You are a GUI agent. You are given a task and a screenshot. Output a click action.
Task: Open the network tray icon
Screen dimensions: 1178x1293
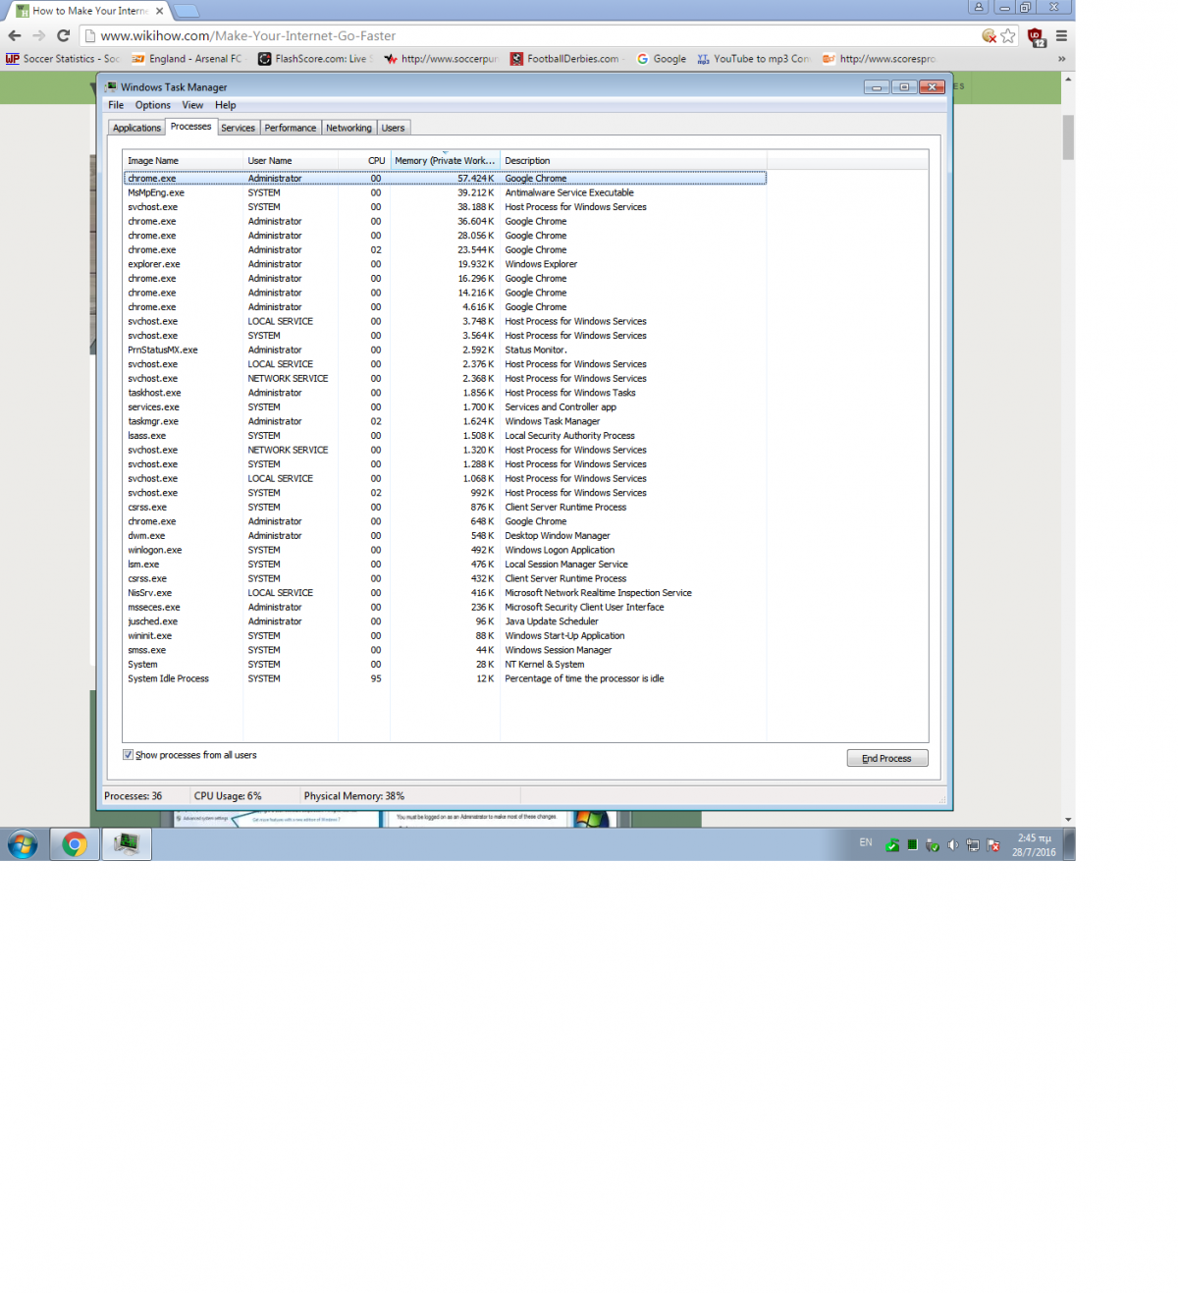[x=973, y=845]
